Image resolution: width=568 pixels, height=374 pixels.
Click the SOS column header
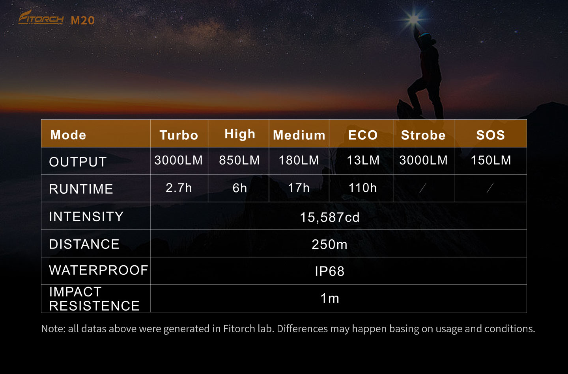tap(491, 135)
